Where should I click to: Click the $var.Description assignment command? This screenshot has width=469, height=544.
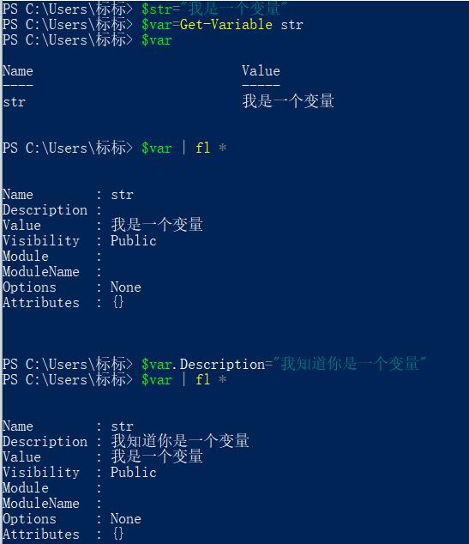[284, 364]
